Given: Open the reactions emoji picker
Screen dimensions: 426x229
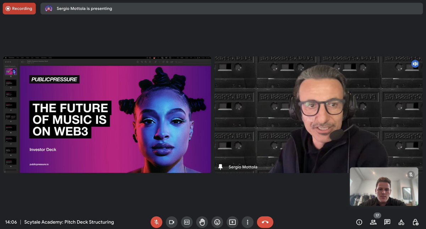Looking at the screenshot, I should coord(217,222).
